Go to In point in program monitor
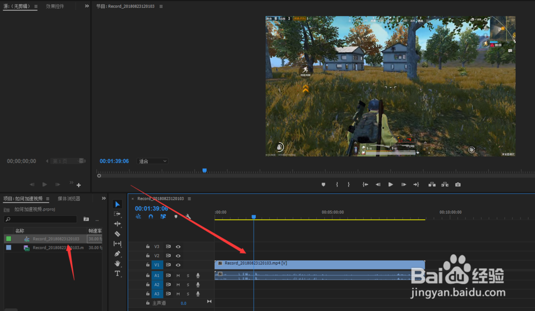Screen dimensions: 535x311 coord(365,185)
